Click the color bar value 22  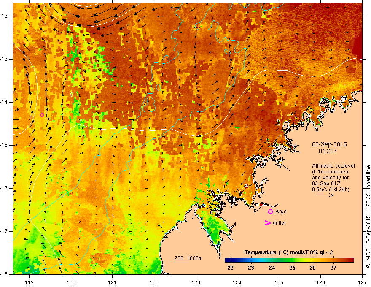pos(230,268)
